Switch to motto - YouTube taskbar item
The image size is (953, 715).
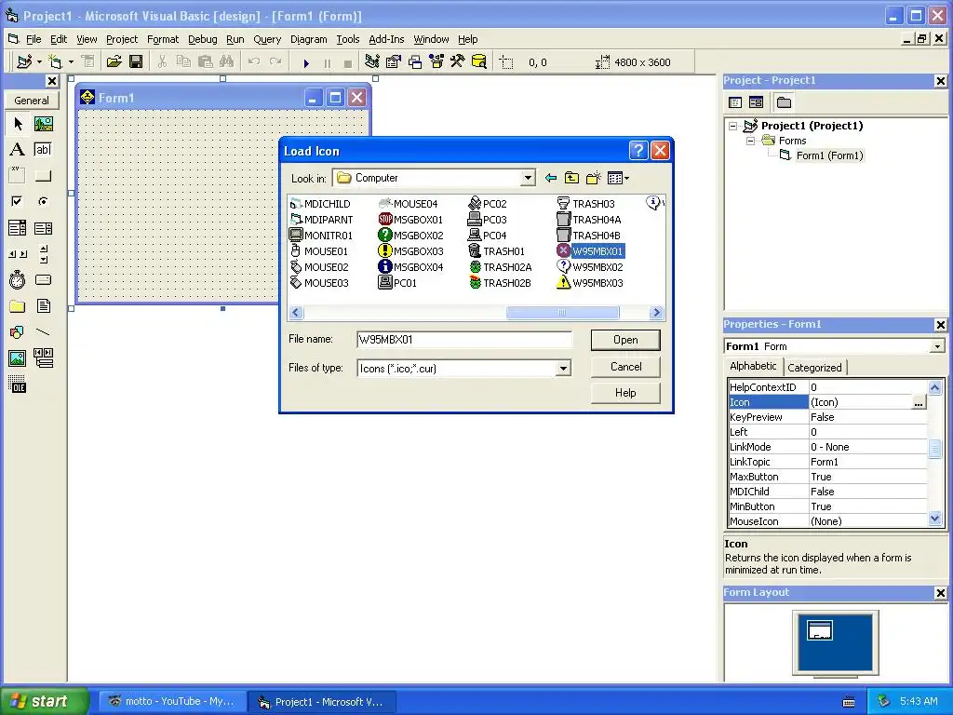tap(172, 702)
